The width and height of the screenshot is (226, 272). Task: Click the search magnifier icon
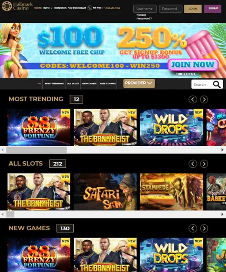pos(217,84)
